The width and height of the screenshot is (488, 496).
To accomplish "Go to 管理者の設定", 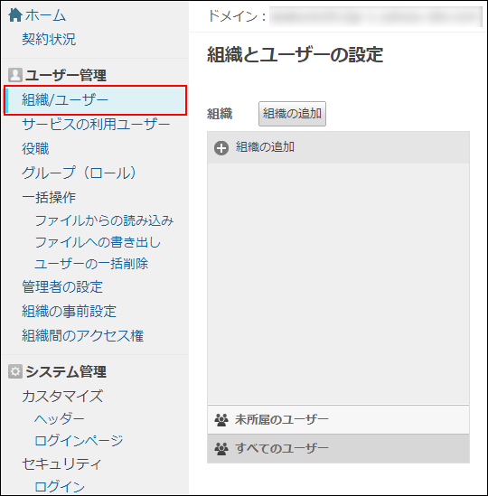I will [62, 287].
